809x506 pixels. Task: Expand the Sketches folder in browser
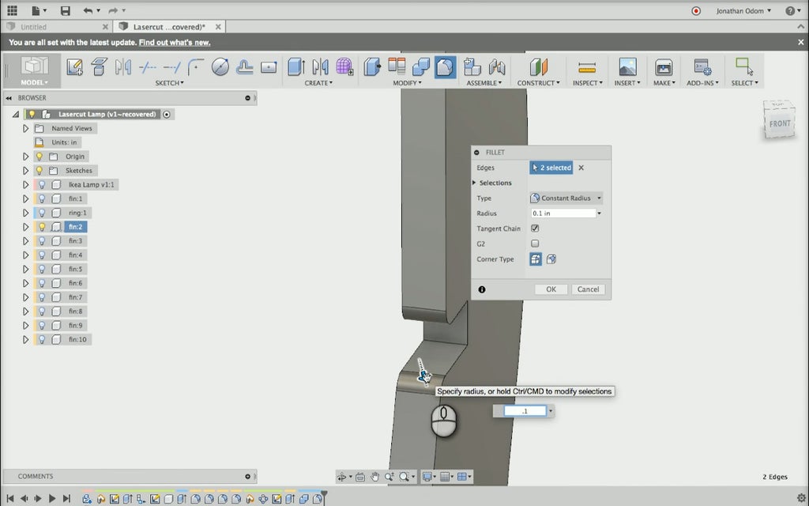click(x=25, y=171)
